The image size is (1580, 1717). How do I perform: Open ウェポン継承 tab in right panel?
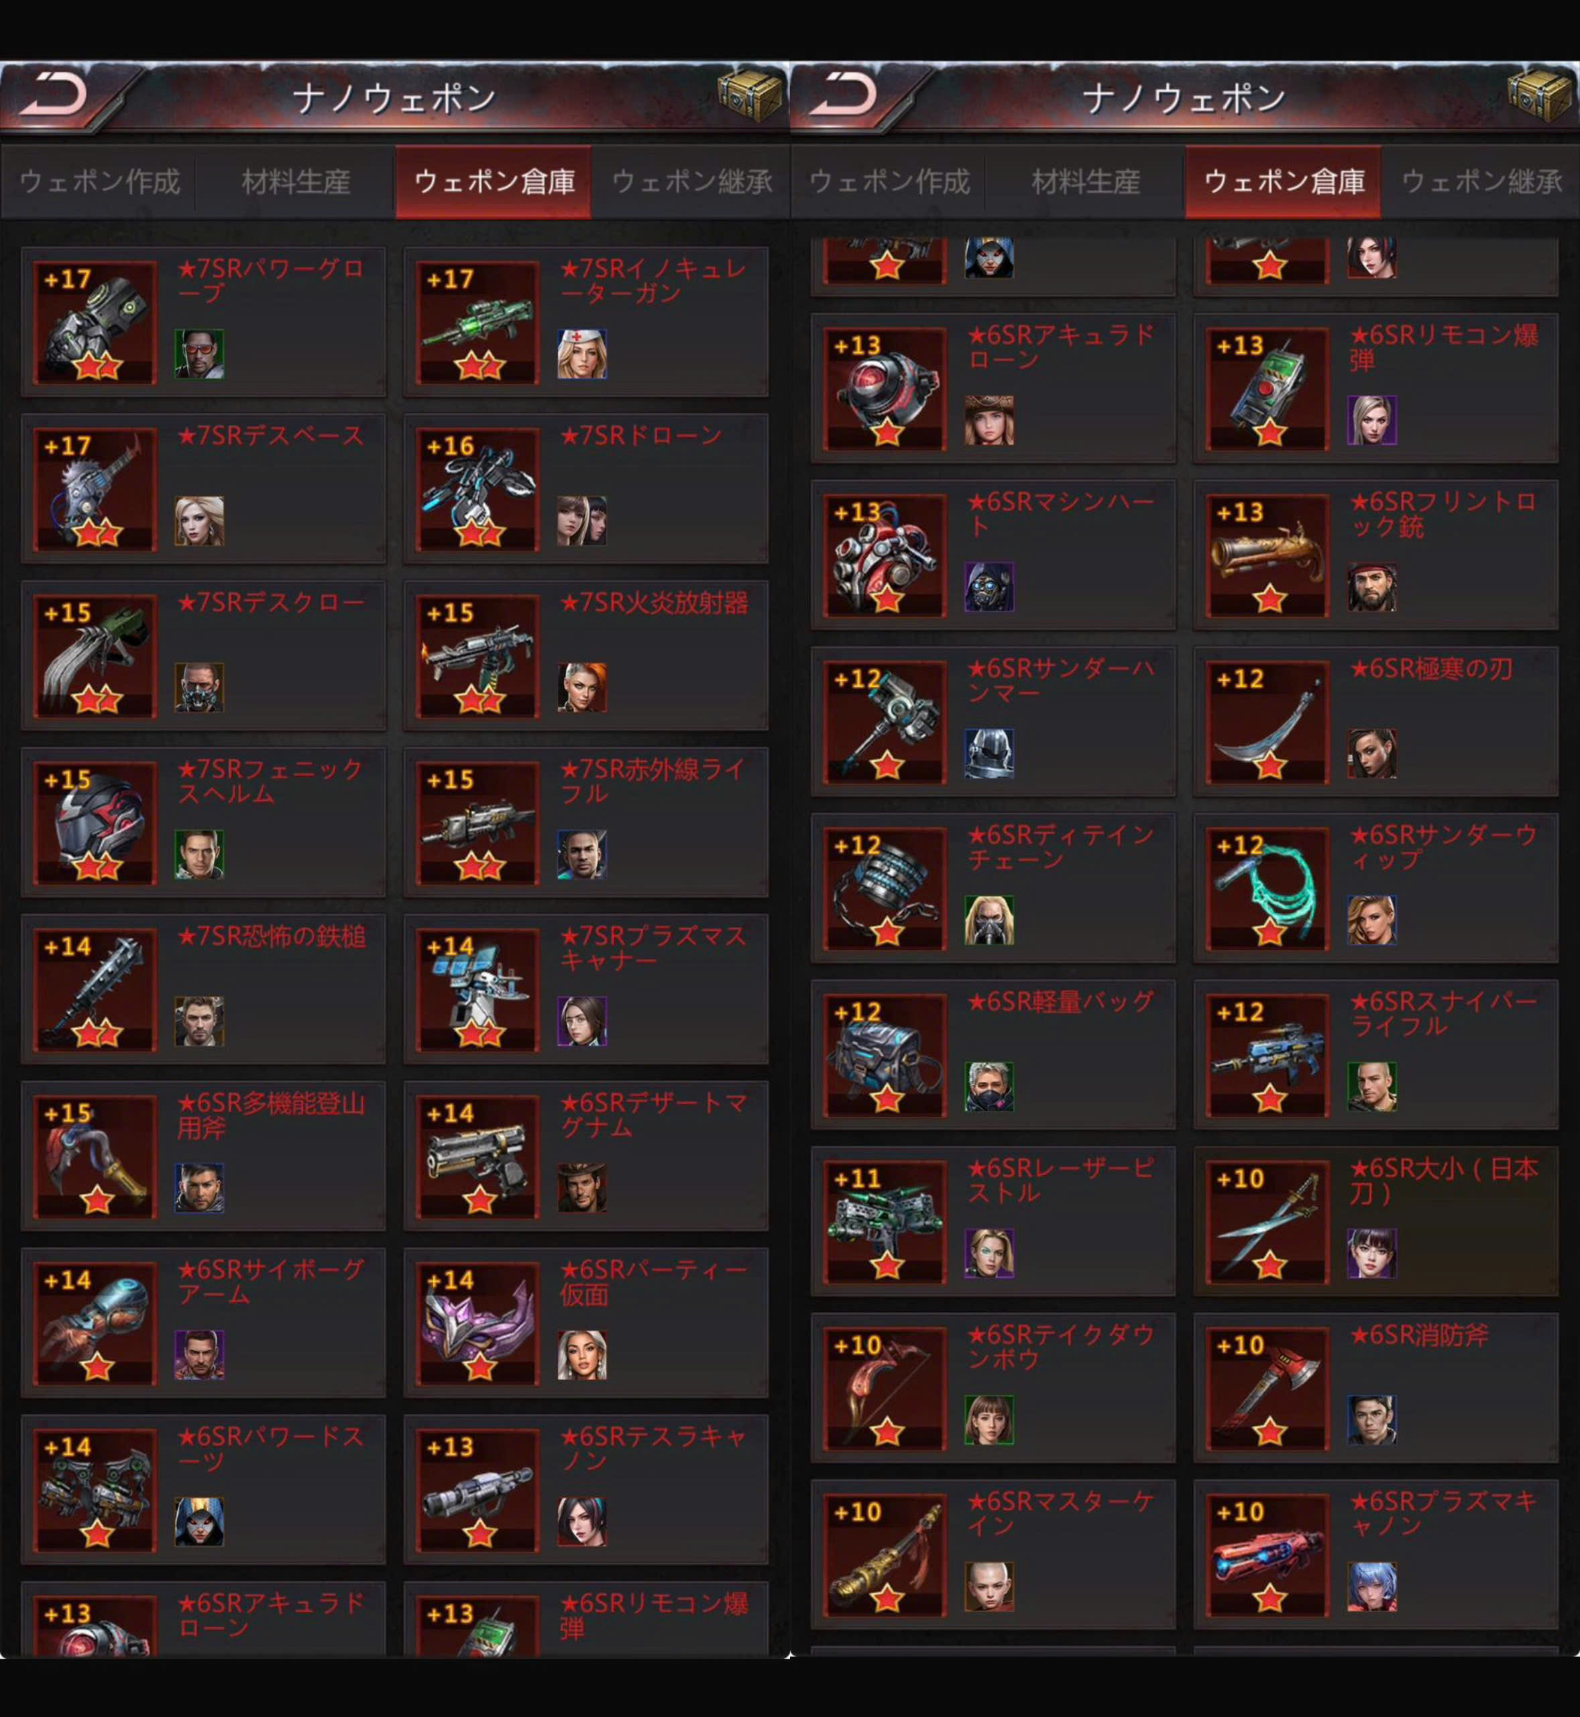pyautogui.click(x=1481, y=181)
